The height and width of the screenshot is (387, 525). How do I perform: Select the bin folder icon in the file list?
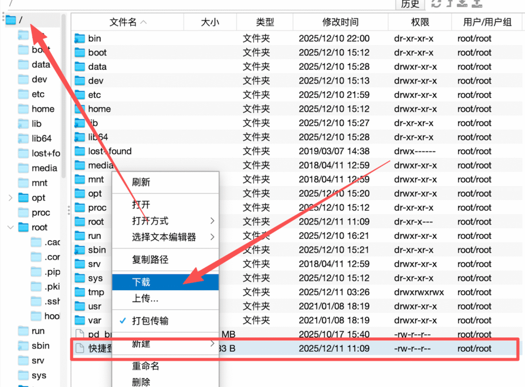pos(80,38)
